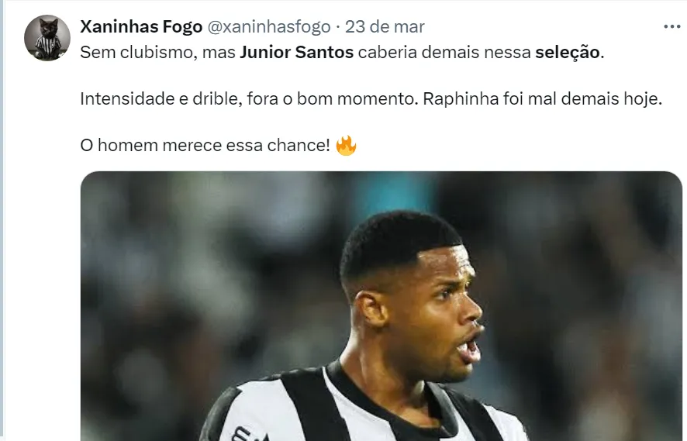This screenshot has height=441, width=687.
Task: Open the tweet via the 23 de mar date
Action: pyautogui.click(x=385, y=26)
